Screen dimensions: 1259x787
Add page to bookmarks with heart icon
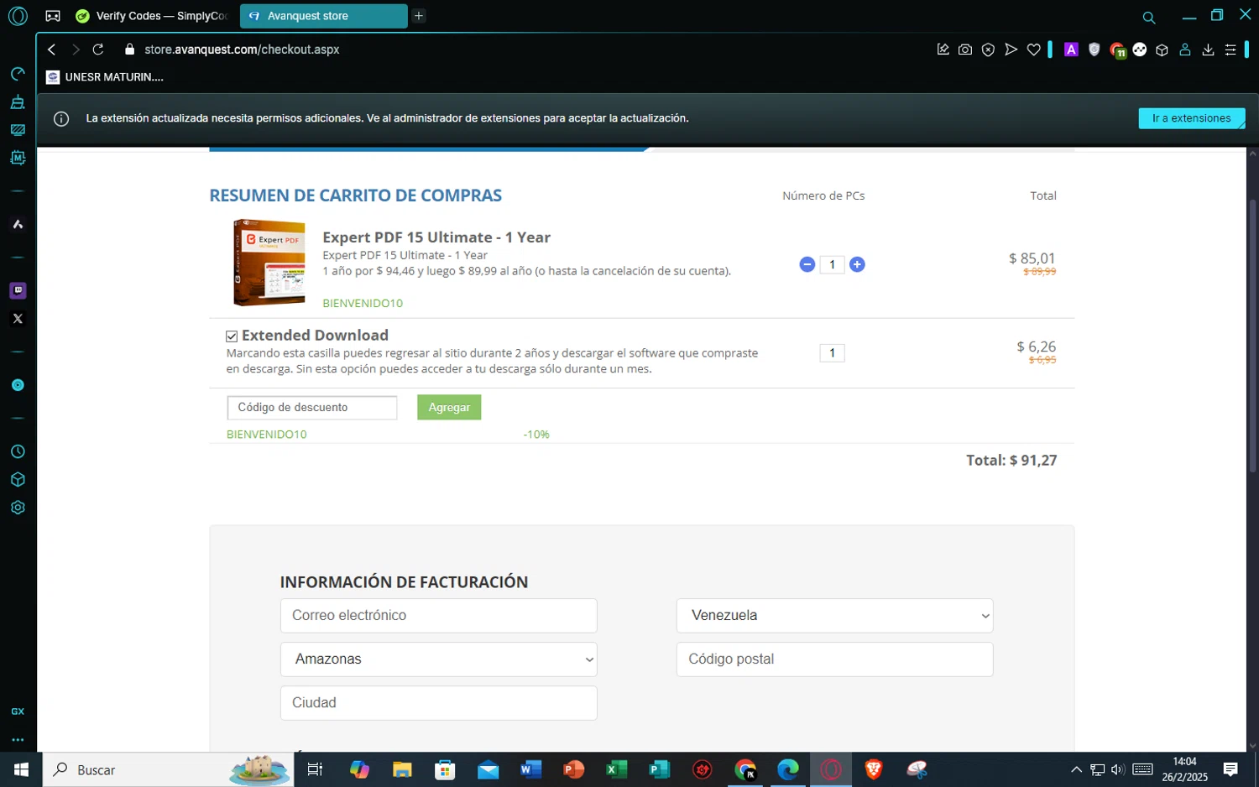(1033, 50)
